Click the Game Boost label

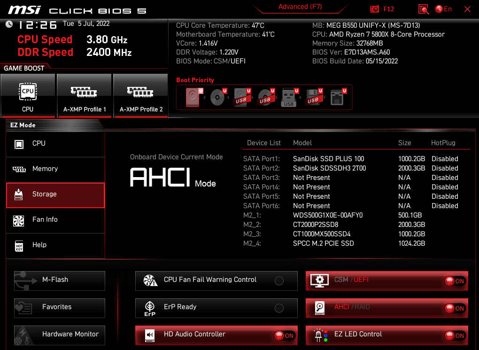(x=24, y=68)
